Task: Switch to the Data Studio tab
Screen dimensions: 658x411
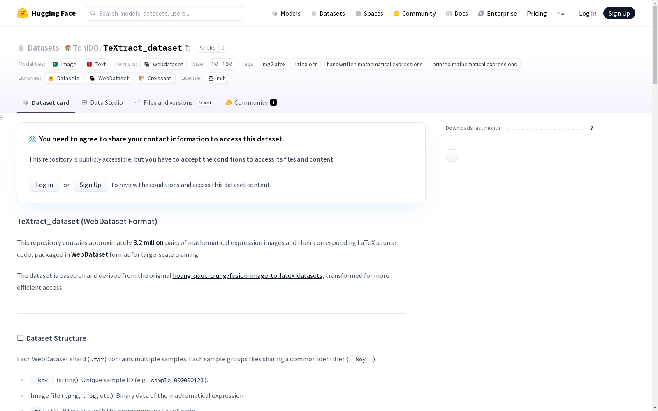Action: [x=102, y=102]
